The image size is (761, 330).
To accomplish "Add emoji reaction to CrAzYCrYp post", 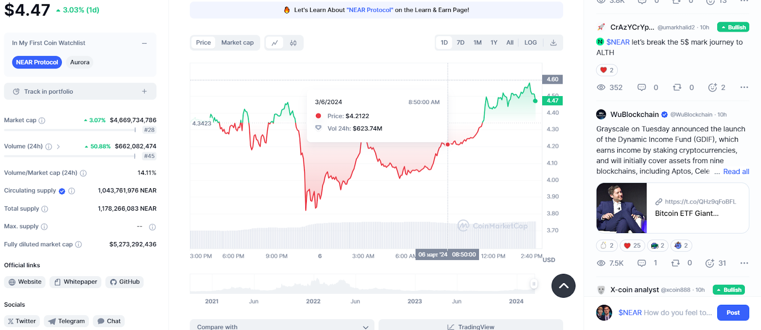I will [x=712, y=87].
